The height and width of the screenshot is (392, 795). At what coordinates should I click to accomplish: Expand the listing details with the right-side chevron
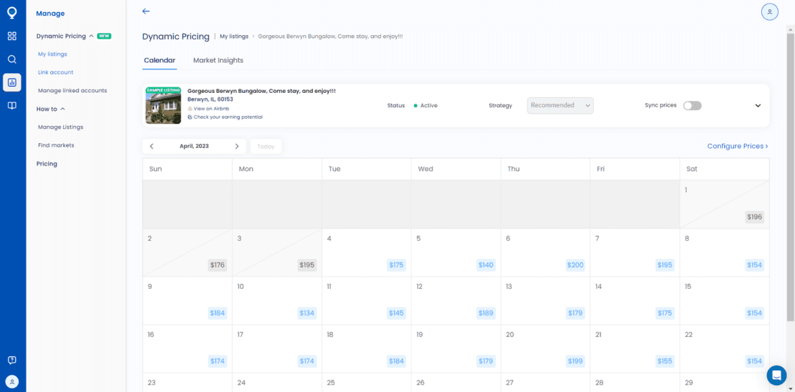(757, 105)
